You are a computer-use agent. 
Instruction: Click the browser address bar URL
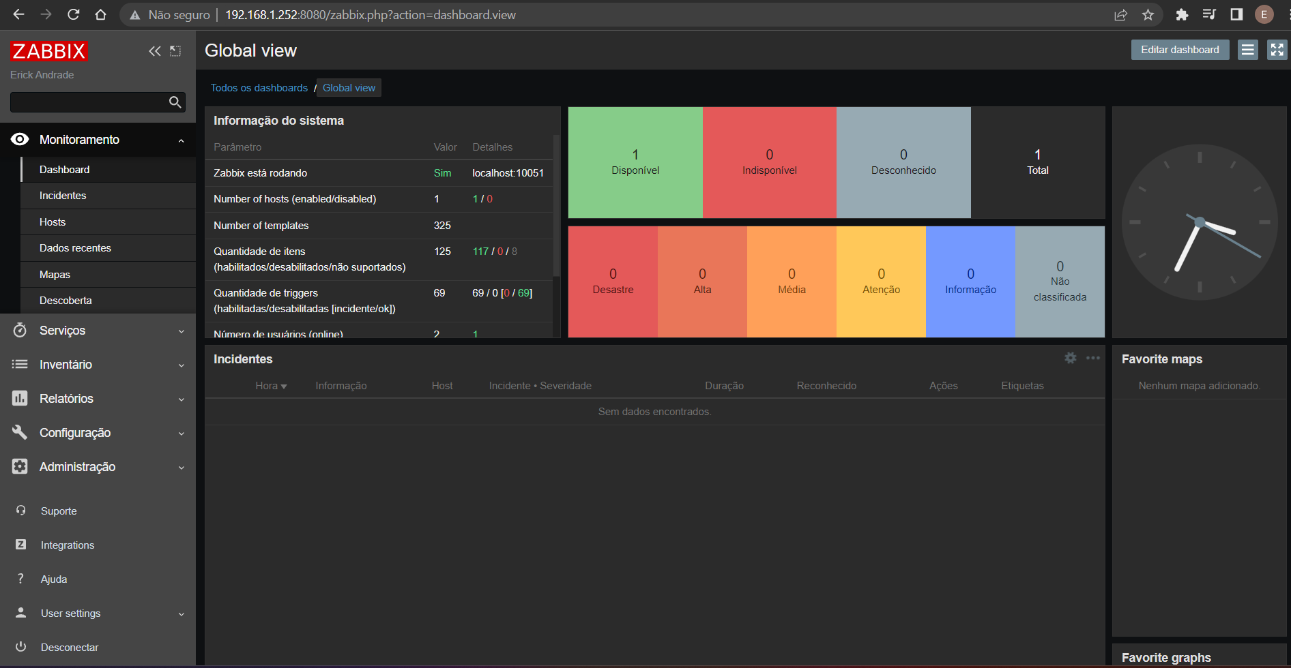371,15
